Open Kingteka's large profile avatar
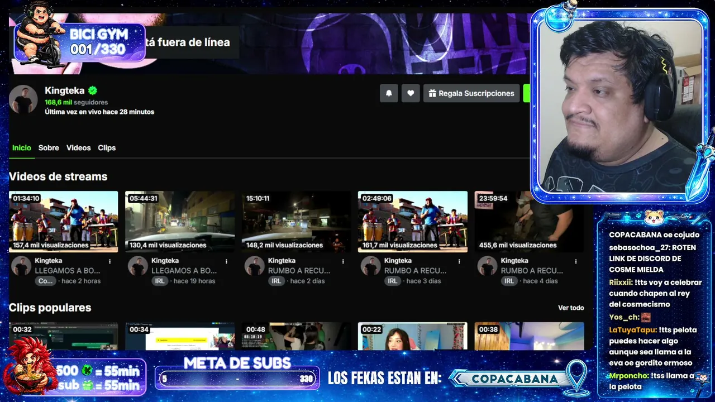This screenshot has width=715, height=402. click(x=23, y=100)
